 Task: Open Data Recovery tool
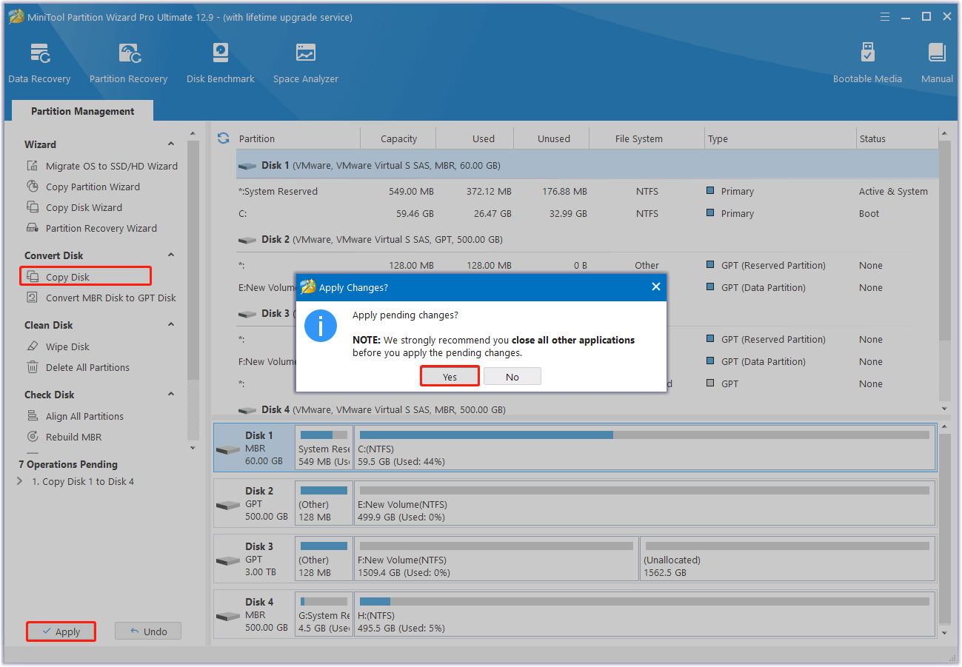[x=39, y=64]
